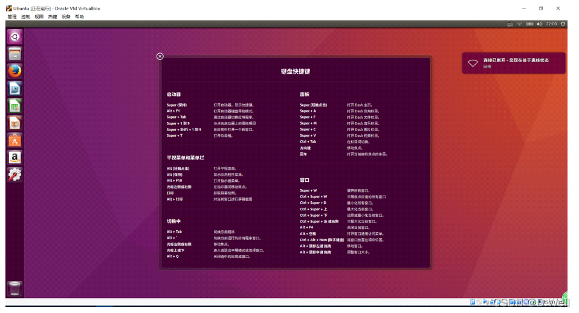
Task: Click the keyboard input indicator in top panel
Action: click(x=510, y=24)
